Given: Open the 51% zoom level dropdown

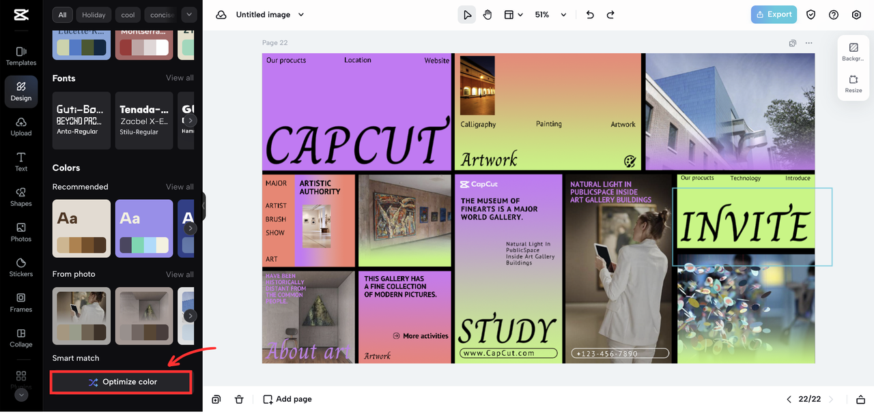Looking at the screenshot, I should click(550, 15).
